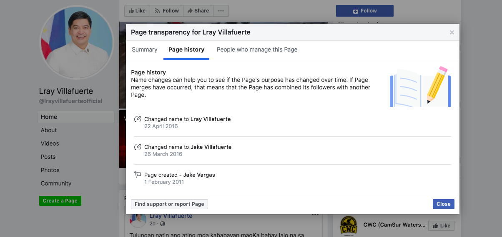Open People who manage this Page tab

[257, 49]
